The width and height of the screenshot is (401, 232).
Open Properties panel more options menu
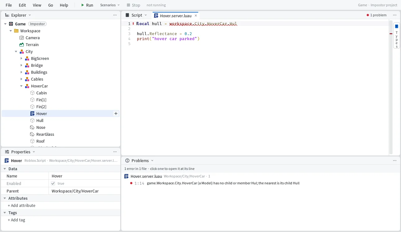point(115,152)
